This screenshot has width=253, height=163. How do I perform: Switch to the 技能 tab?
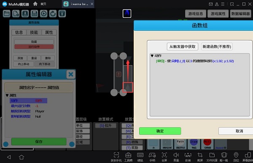34,32
